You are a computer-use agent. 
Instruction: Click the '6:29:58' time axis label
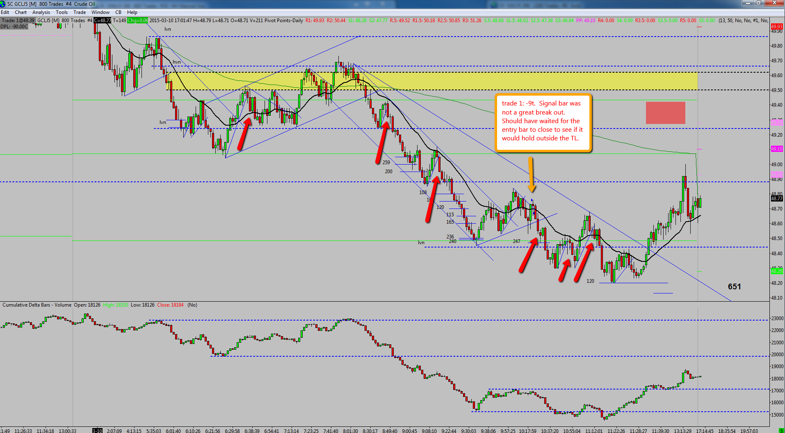tap(232, 431)
